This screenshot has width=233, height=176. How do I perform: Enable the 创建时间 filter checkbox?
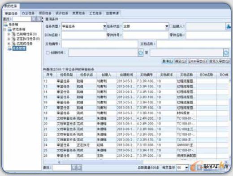pyautogui.click(x=48, y=53)
